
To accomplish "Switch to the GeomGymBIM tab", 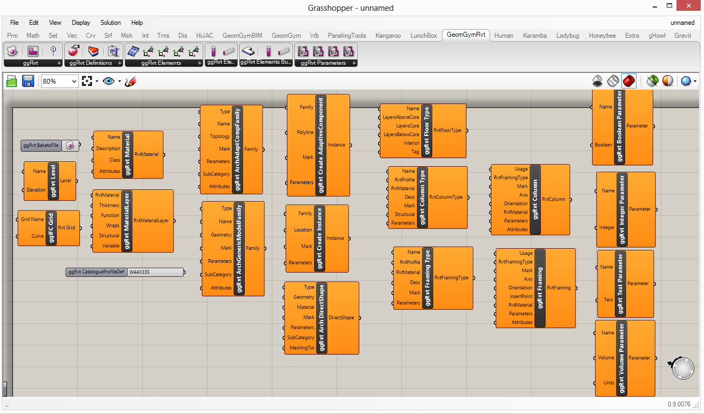I will (242, 36).
